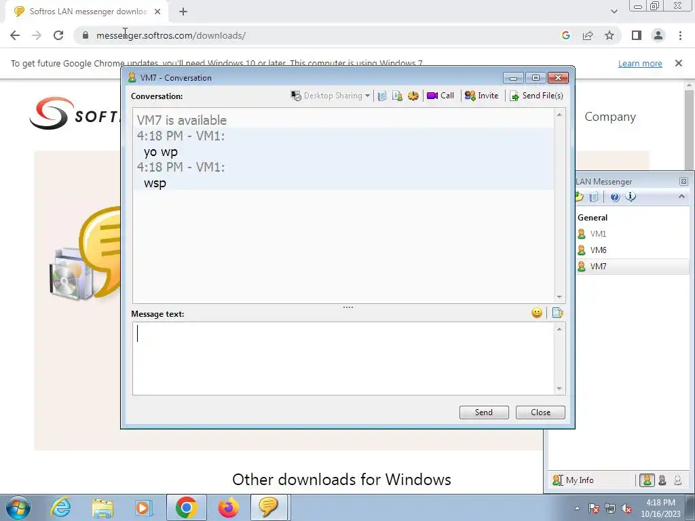This screenshot has height=521, width=695.
Task: Click "VM7 is available" status line
Action: tap(182, 120)
